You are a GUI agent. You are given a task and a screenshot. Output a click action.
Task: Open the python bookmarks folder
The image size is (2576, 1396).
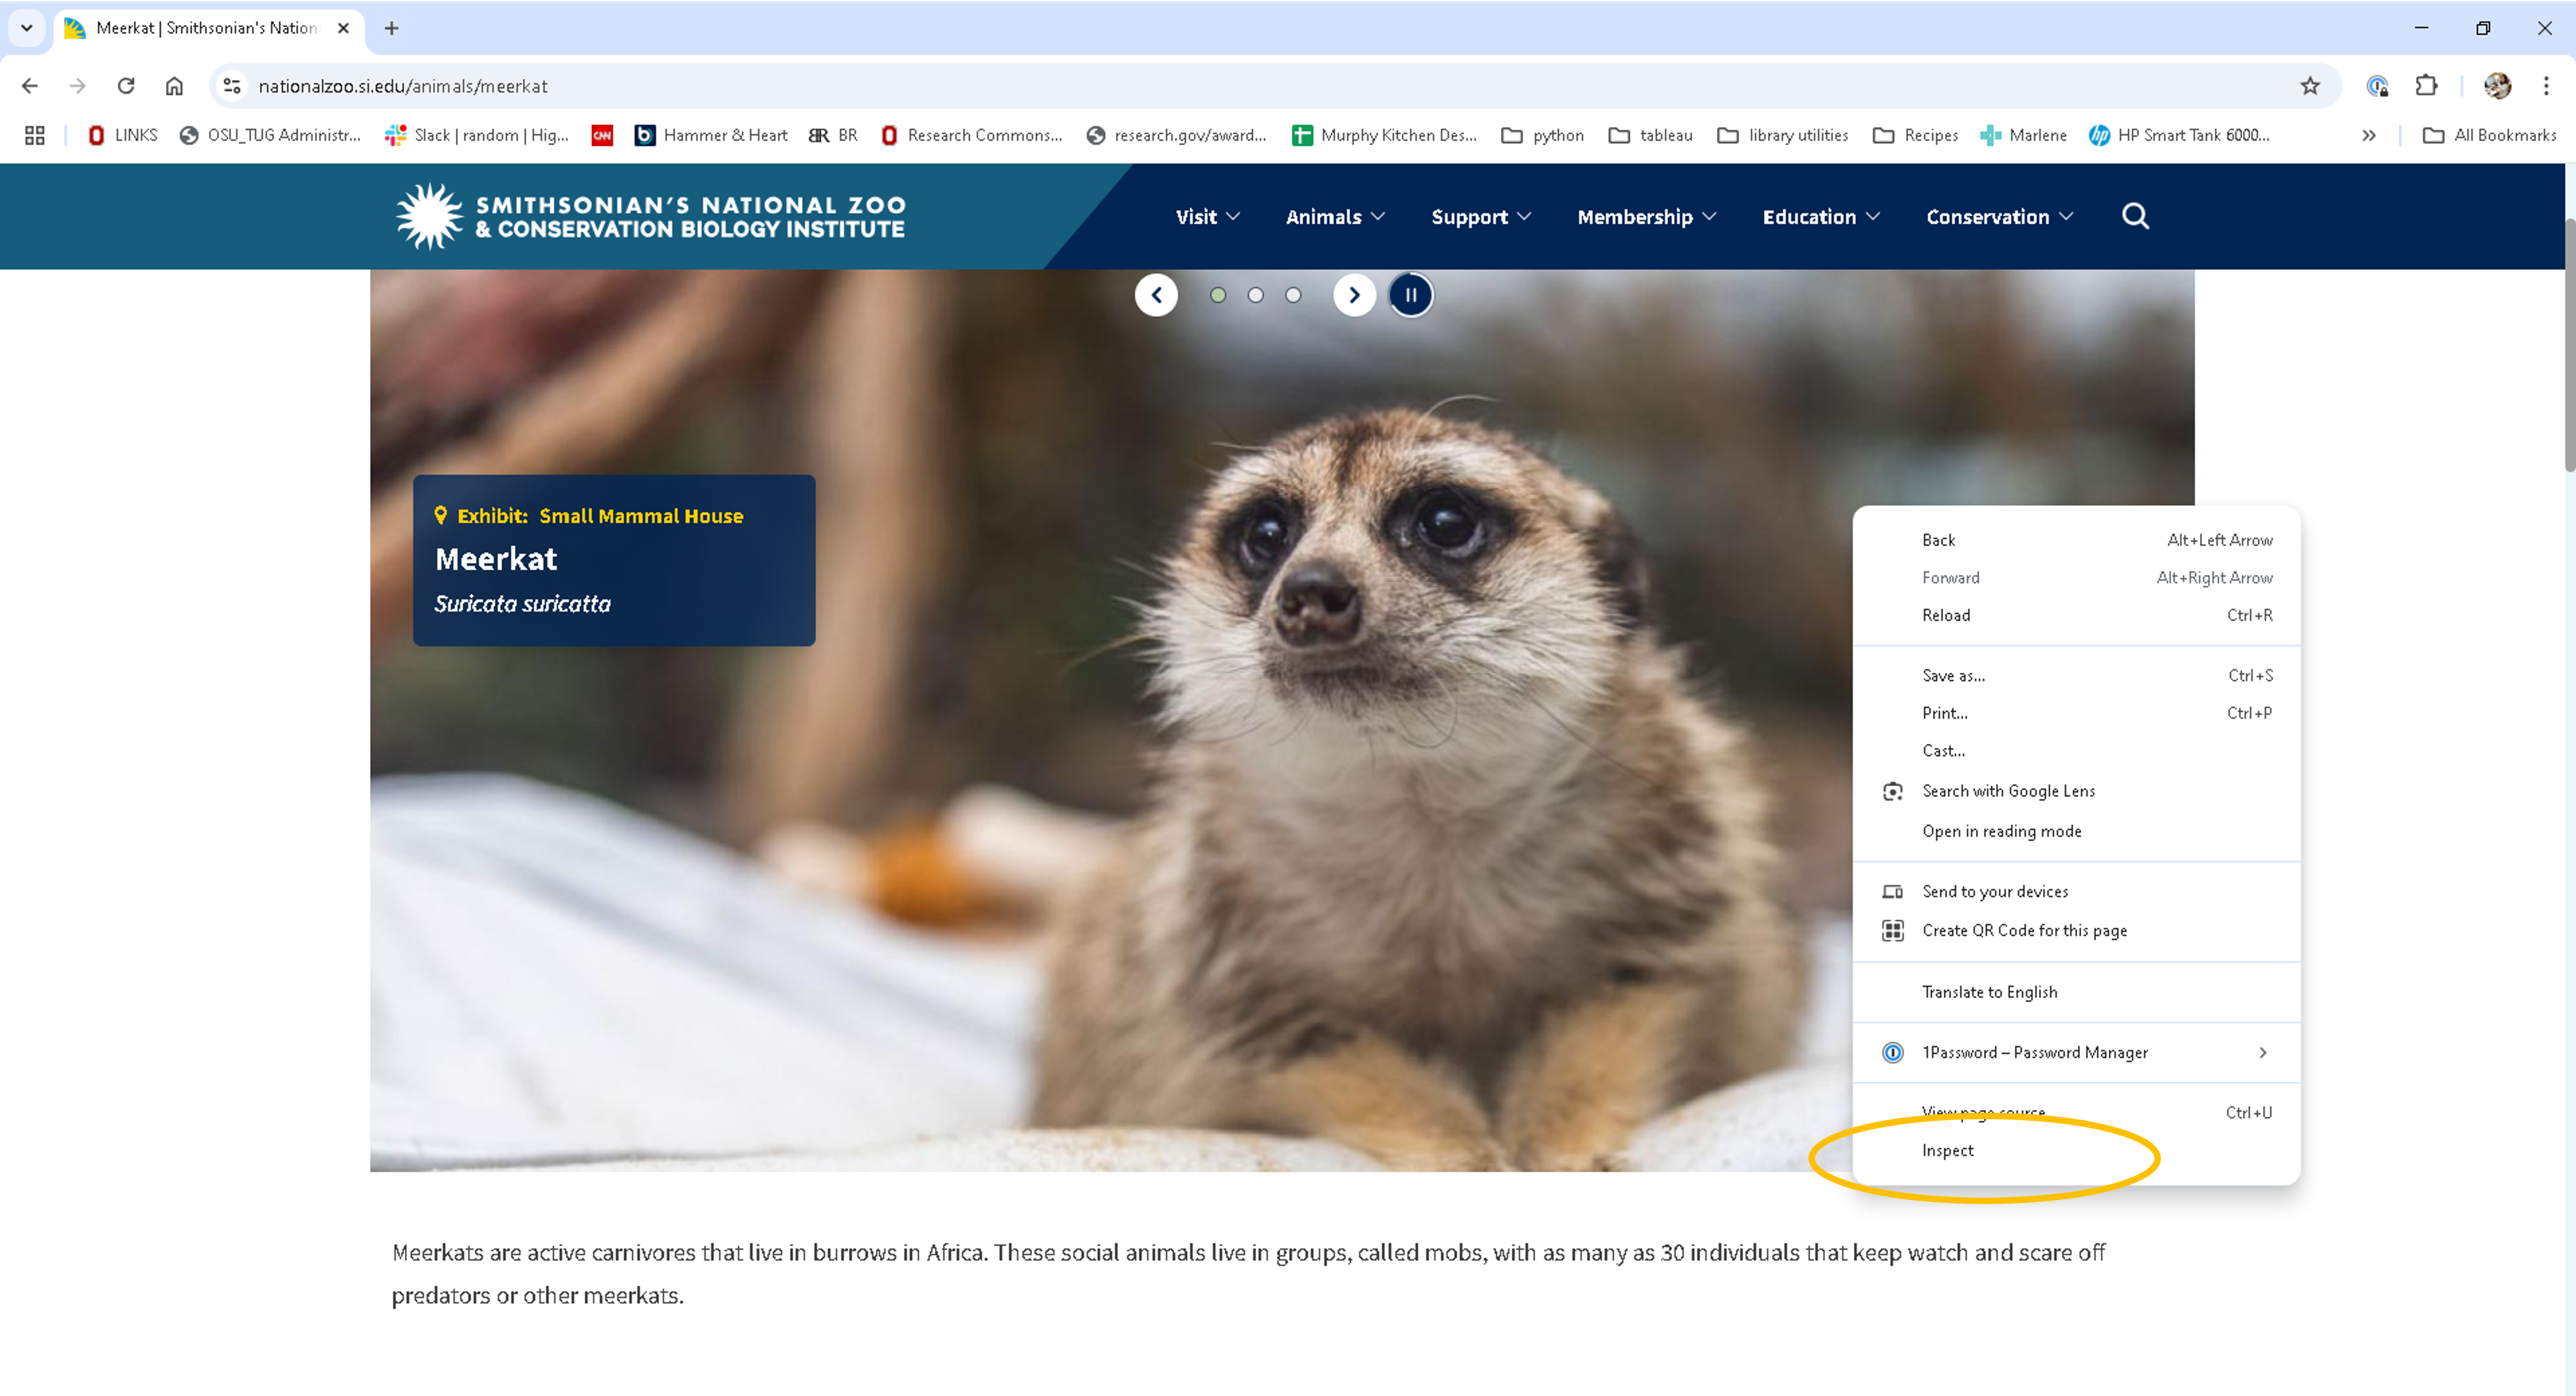(x=1541, y=135)
